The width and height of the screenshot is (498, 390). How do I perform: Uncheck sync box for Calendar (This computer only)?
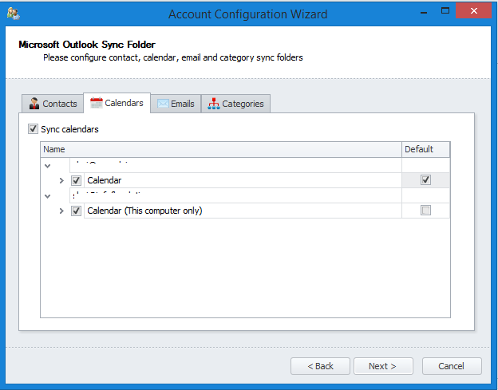pyautogui.click(x=77, y=211)
